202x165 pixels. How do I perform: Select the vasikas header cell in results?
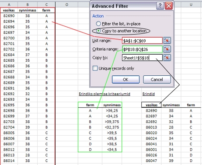[x=151, y=105]
